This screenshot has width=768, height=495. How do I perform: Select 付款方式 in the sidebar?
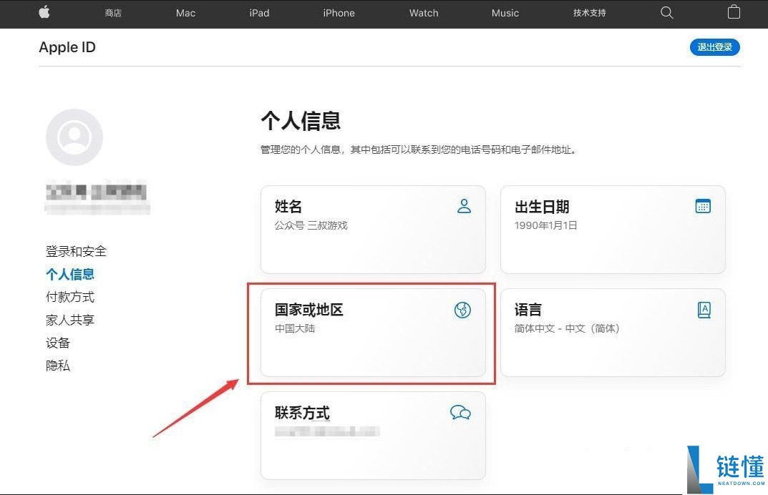click(x=69, y=297)
